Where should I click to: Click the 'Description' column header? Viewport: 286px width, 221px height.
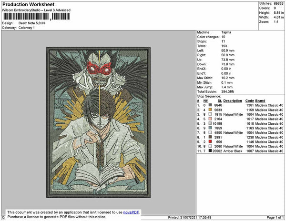click(x=233, y=101)
